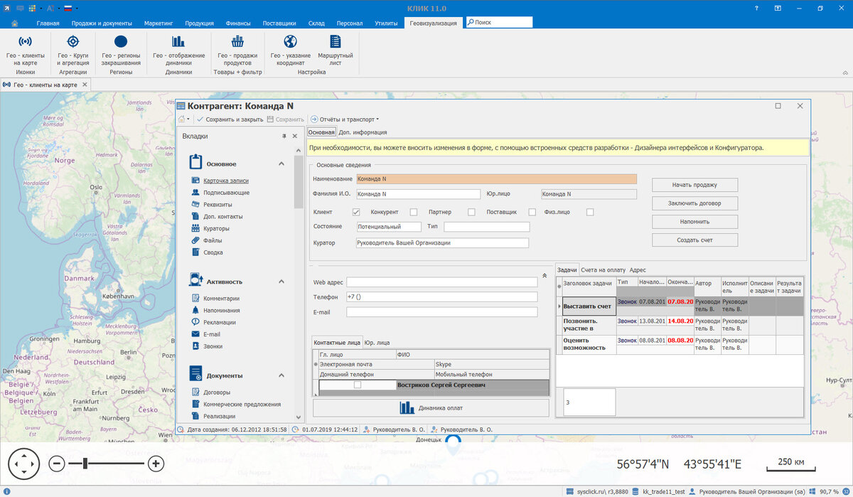
Task: Open the Тип field
Action: (x=487, y=227)
